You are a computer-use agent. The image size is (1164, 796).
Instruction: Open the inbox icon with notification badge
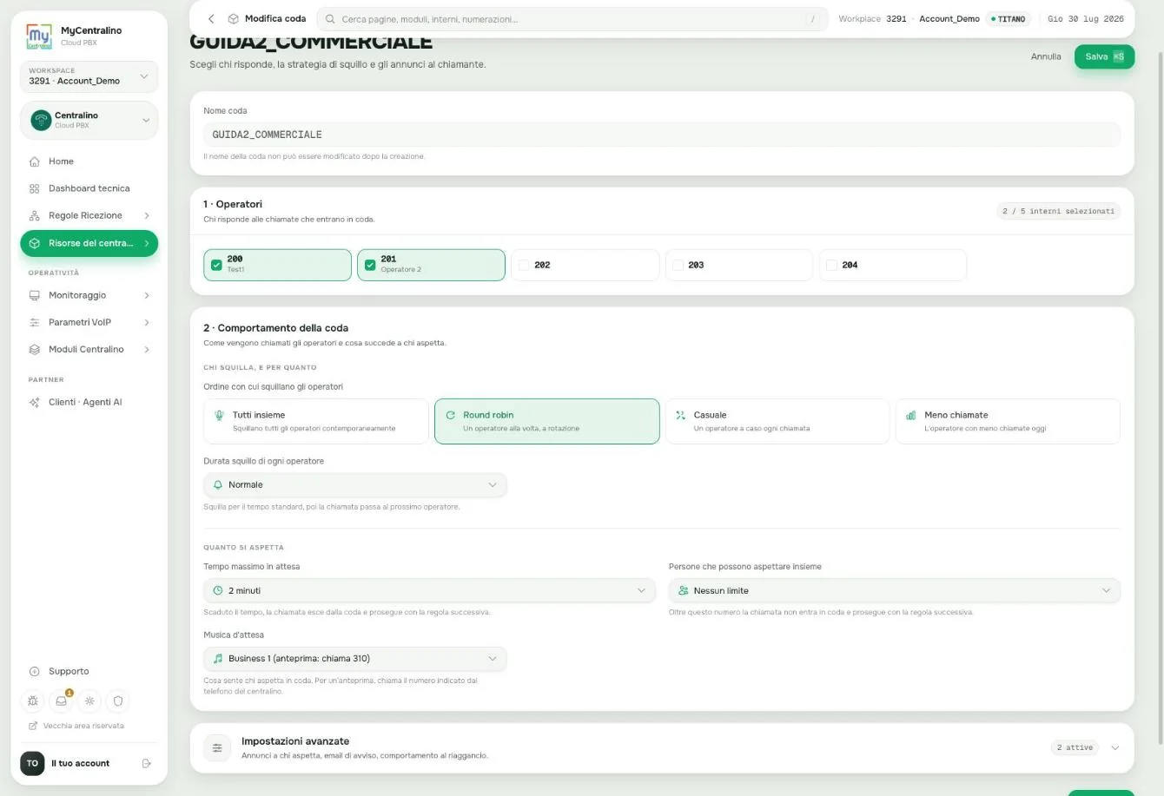pos(62,701)
